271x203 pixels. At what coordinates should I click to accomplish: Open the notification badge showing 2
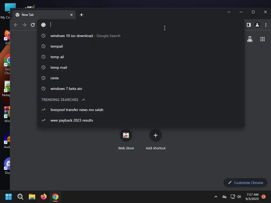[264, 197]
